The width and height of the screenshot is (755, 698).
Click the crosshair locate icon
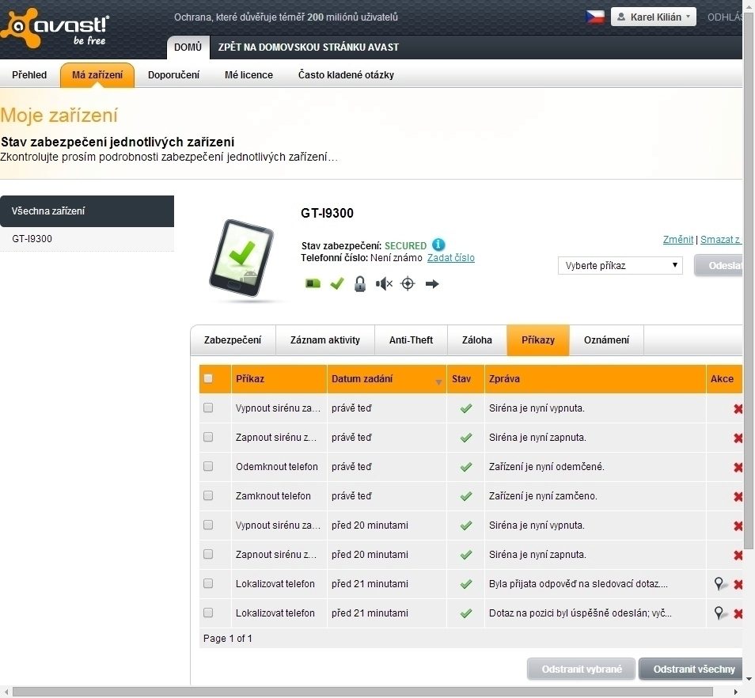408,283
